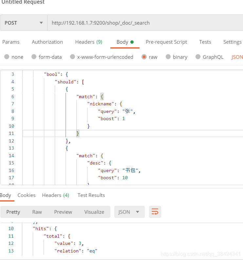
Task: Switch response view to Raw
Action: 37,212
